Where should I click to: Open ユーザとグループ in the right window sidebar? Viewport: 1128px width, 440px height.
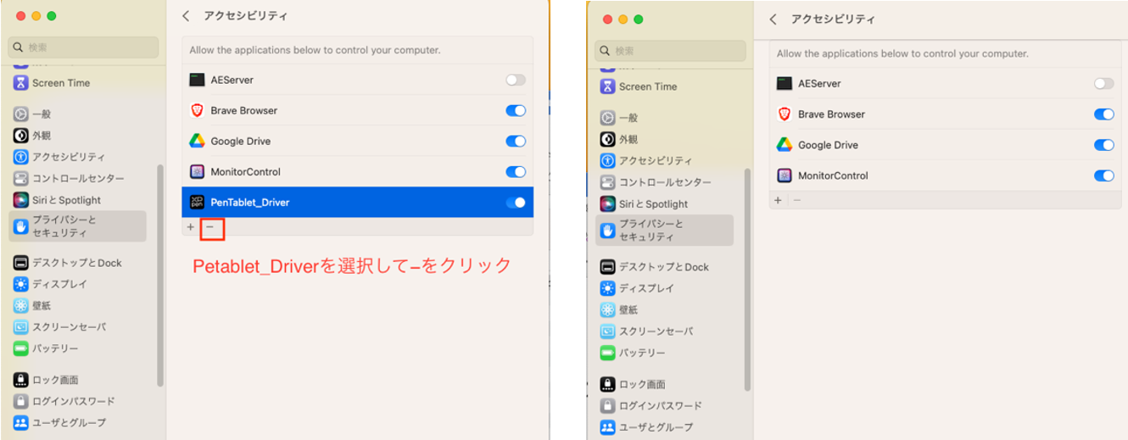coord(646,426)
